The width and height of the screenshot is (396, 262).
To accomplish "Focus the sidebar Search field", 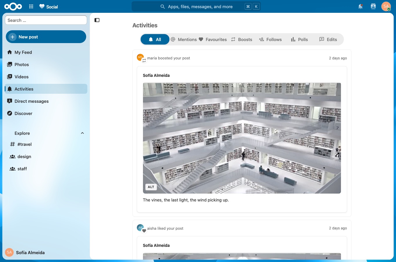I will click(46, 20).
